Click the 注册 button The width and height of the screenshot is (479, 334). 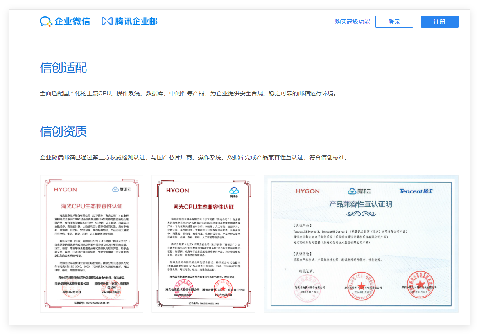(440, 22)
